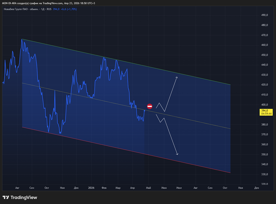
Task: Click the +6,6 (+1,70%) change value
Action: [x=69, y=9]
